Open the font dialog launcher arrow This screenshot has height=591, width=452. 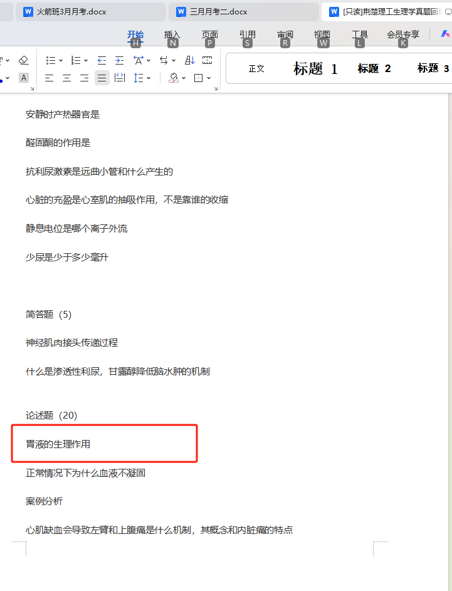click(32, 89)
